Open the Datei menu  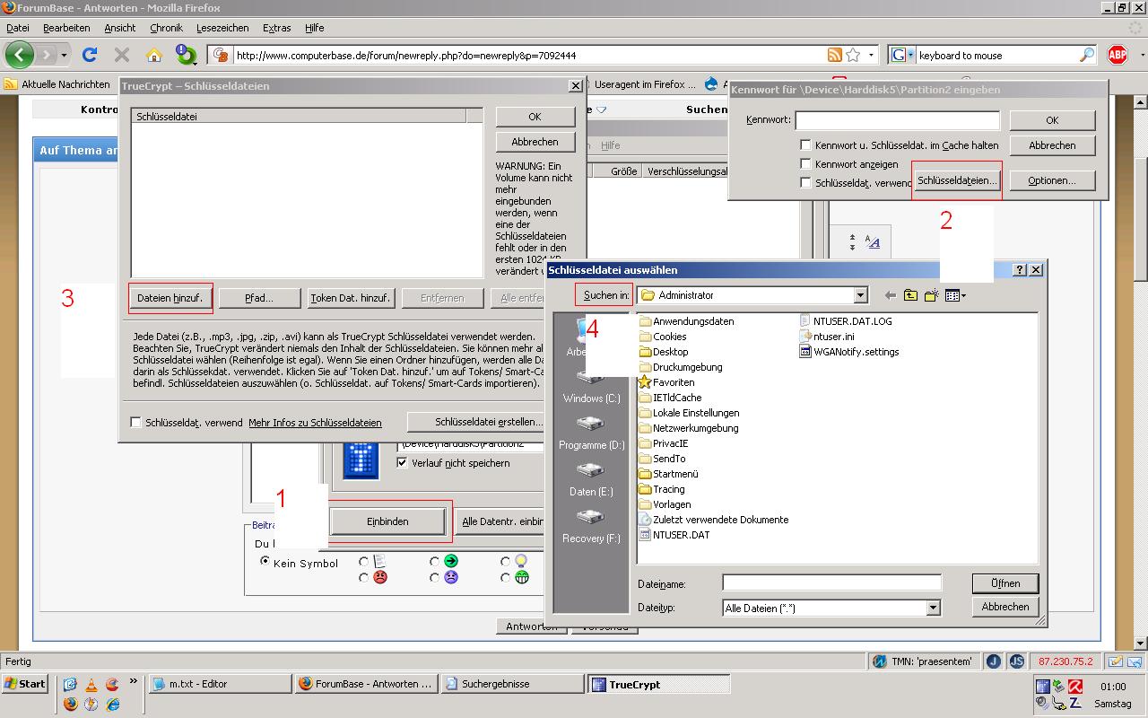(17, 28)
